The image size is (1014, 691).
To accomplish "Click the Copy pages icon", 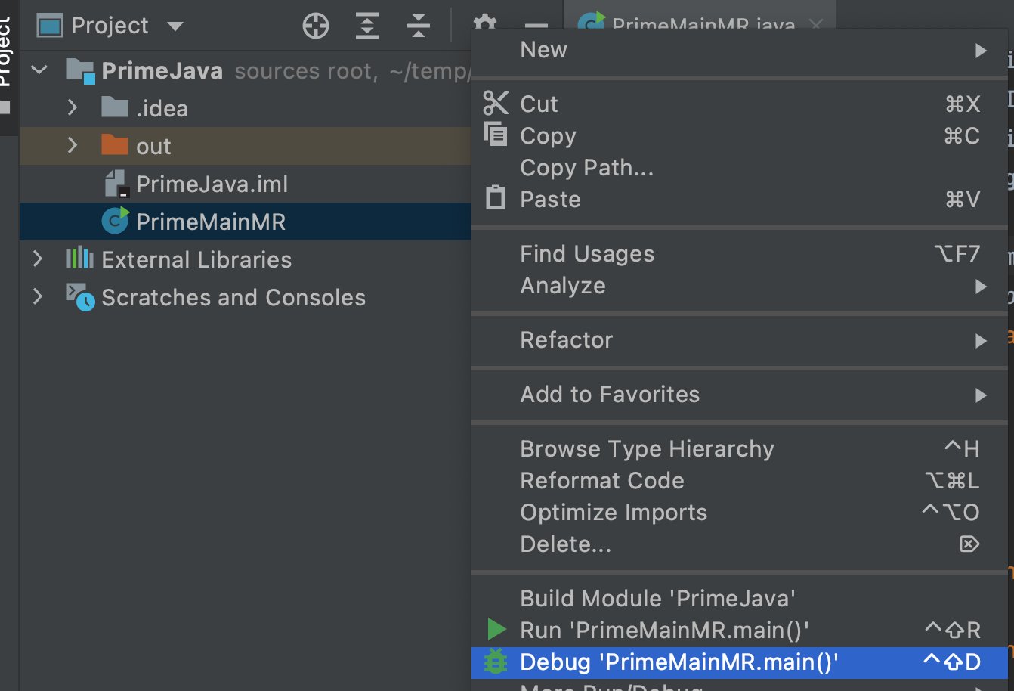I will point(496,135).
